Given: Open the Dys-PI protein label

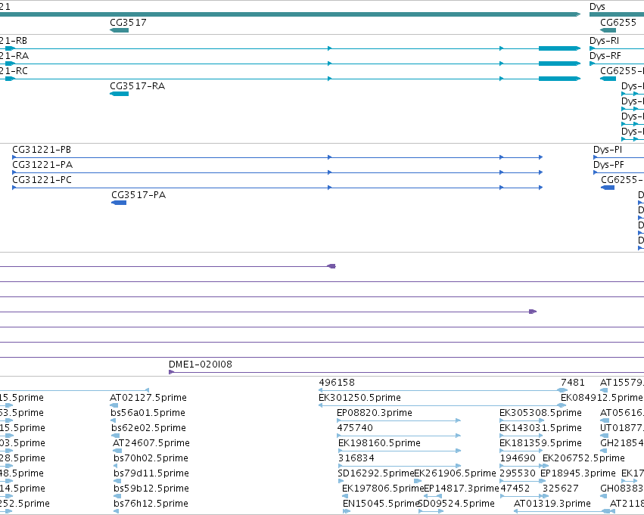Looking at the screenshot, I should [608, 150].
